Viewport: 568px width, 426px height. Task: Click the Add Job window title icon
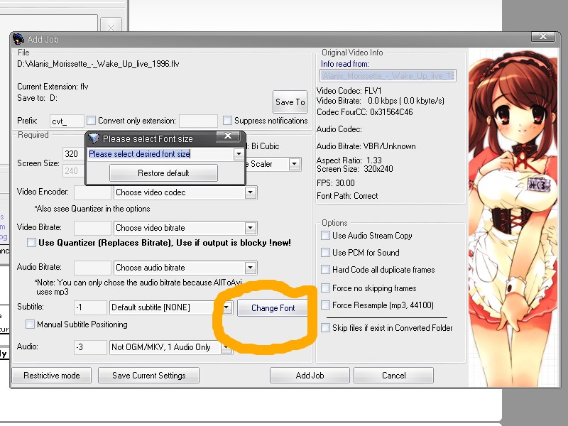click(x=18, y=39)
